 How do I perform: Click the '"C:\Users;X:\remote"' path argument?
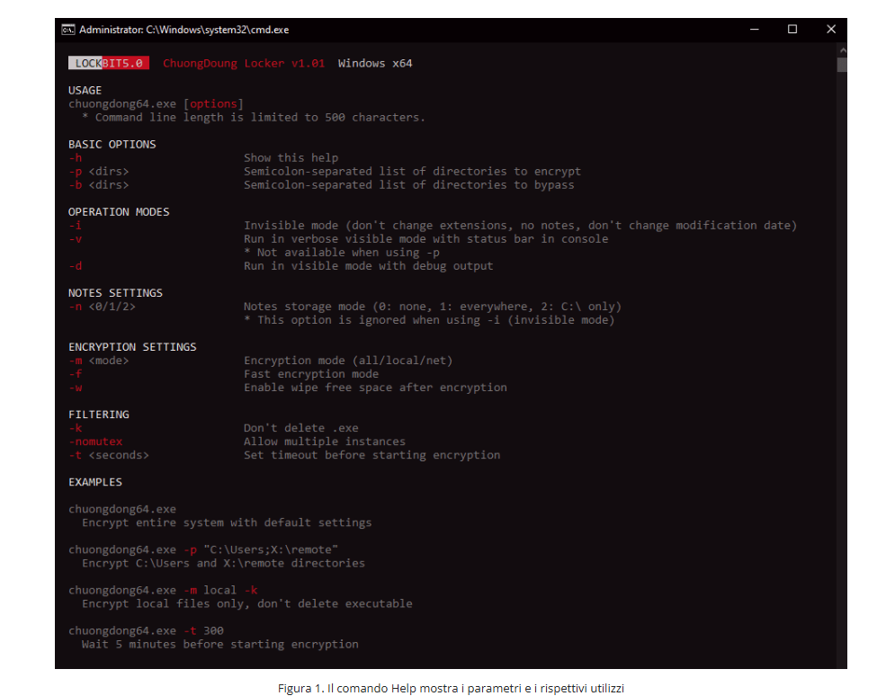click(271, 550)
